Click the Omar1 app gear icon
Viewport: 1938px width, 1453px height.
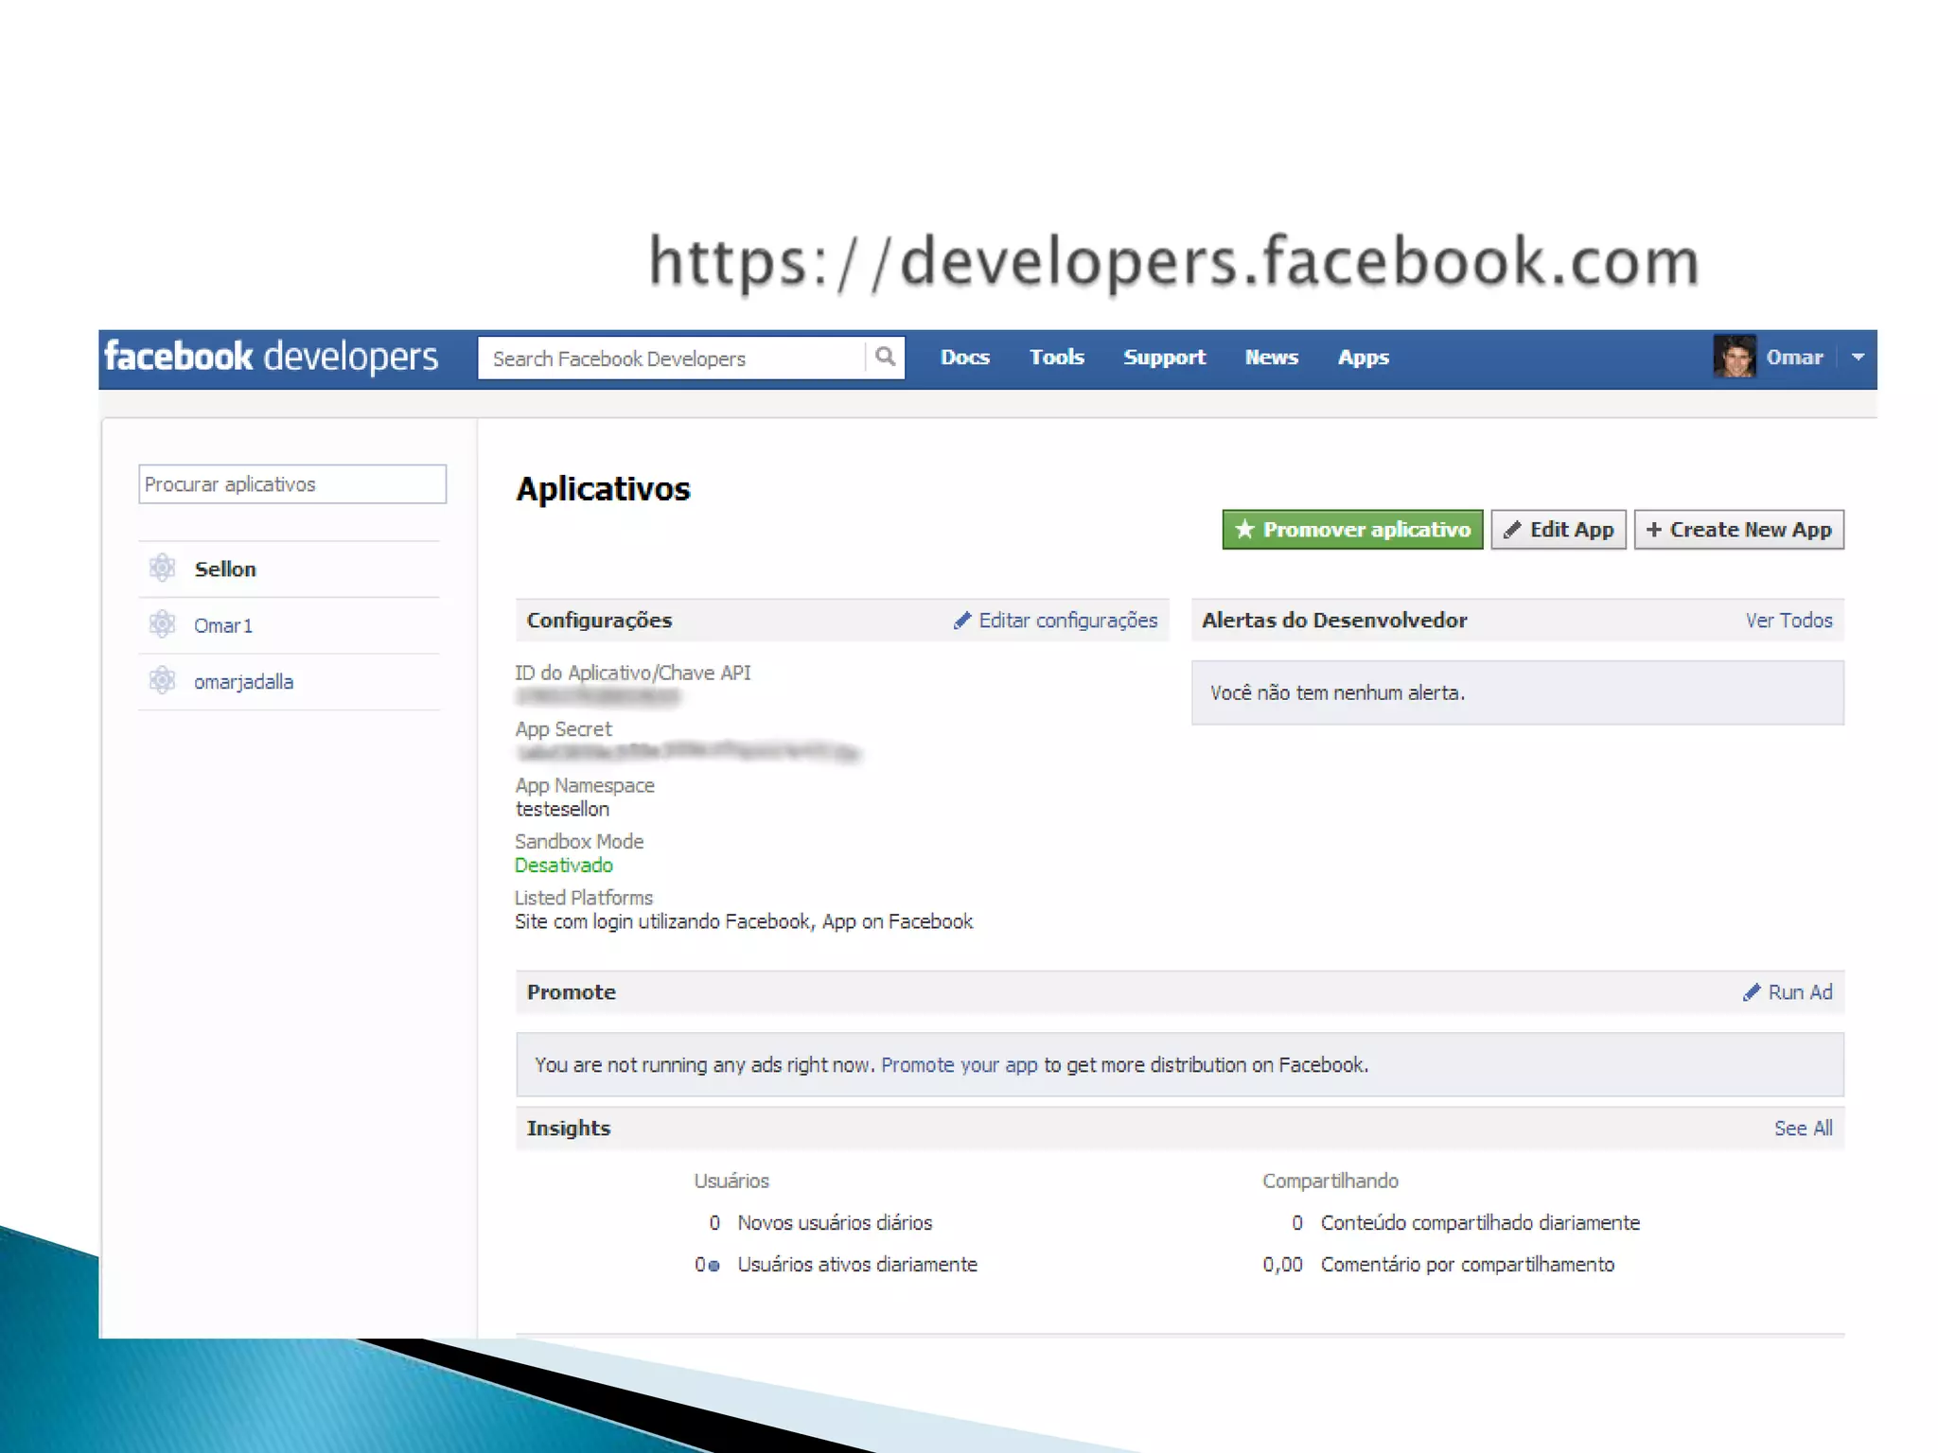[x=163, y=624]
